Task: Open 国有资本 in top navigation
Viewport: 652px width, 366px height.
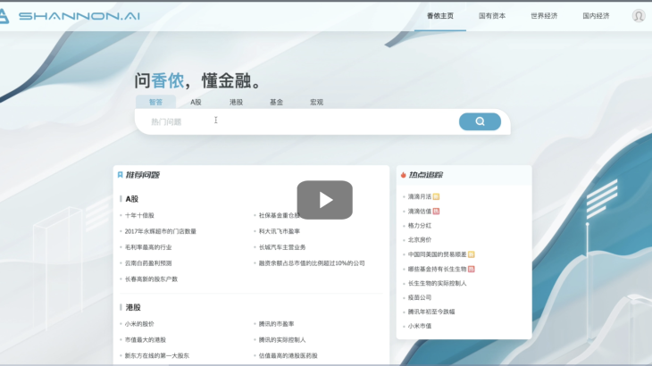Action: point(492,16)
